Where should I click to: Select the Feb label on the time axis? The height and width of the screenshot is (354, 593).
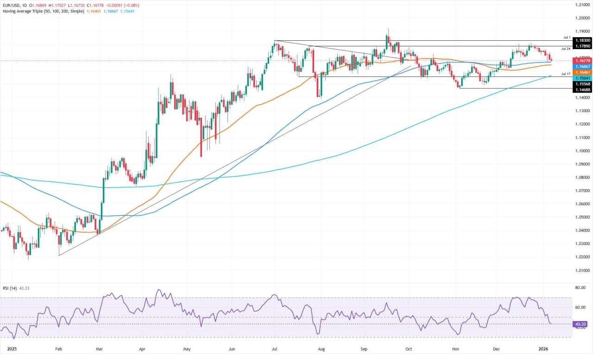pos(58,349)
